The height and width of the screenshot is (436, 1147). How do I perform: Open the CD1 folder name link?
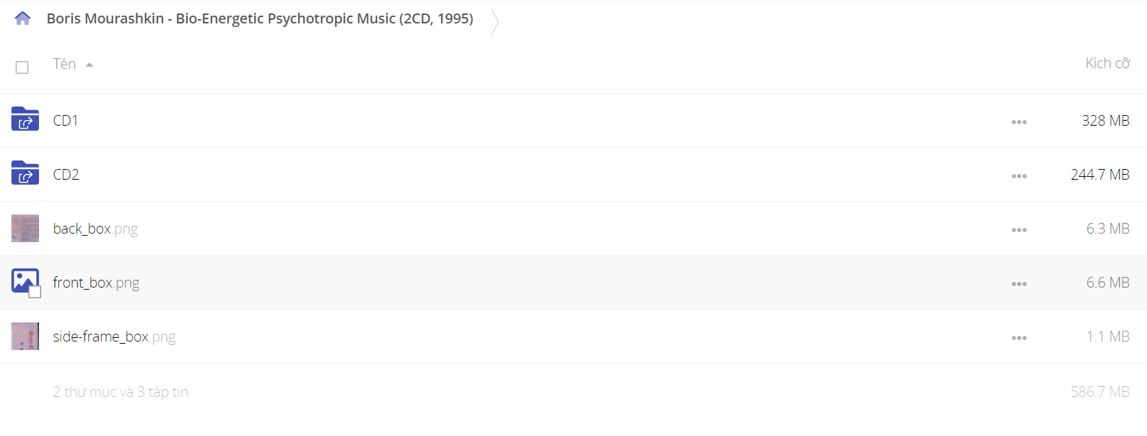click(65, 121)
